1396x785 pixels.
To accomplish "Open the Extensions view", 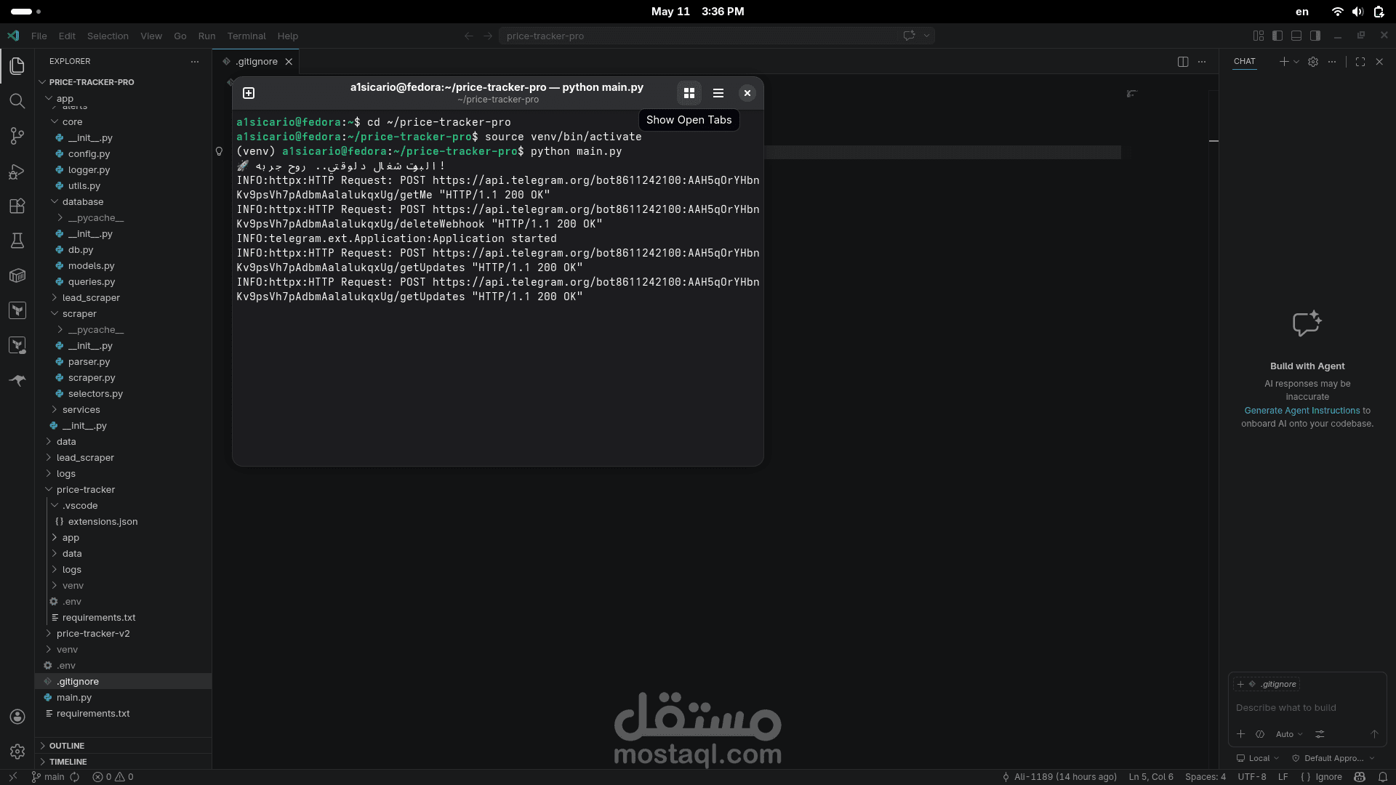I will pyautogui.click(x=17, y=206).
